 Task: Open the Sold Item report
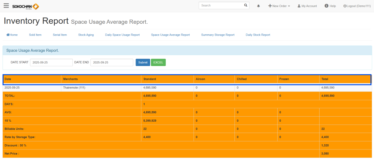pyautogui.click(x=35, y=35)
